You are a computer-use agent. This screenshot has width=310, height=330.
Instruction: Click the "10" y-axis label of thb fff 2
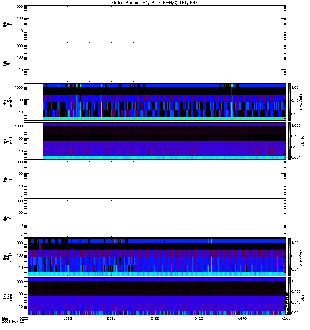pos(21,70)
